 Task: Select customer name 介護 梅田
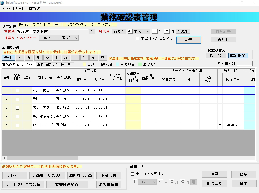tap(44, 90)
